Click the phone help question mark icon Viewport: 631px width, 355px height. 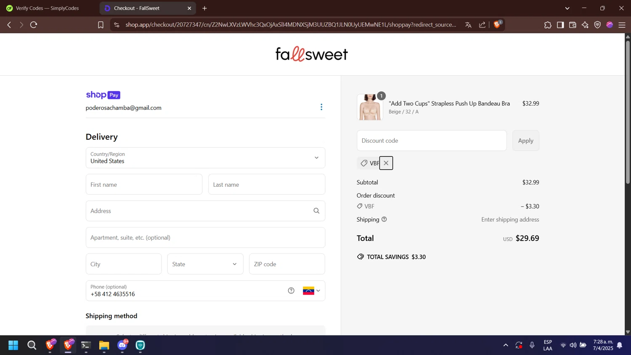click(x=291, y=291)
